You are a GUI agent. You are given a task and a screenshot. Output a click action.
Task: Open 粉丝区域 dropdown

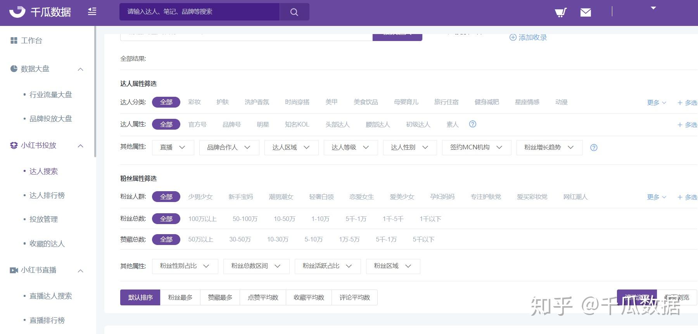(393, 266)
